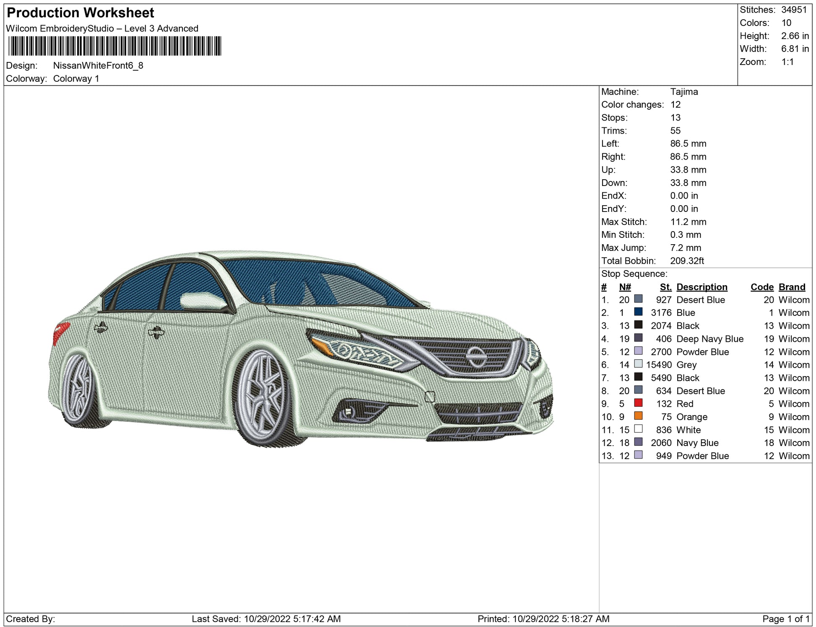Click the Orange thread color swatch
This screenshot has height=627, width=816.
pyautogui.click(x=638, y=416)
